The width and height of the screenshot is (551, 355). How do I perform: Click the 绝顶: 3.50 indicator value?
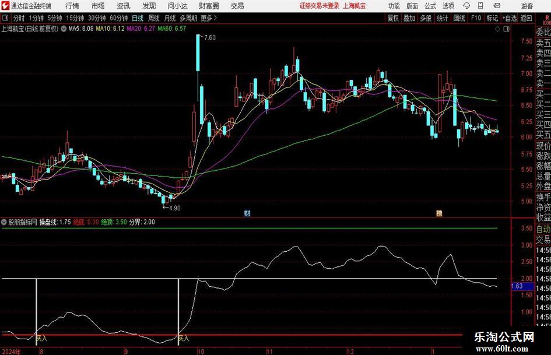pos(114,222)
